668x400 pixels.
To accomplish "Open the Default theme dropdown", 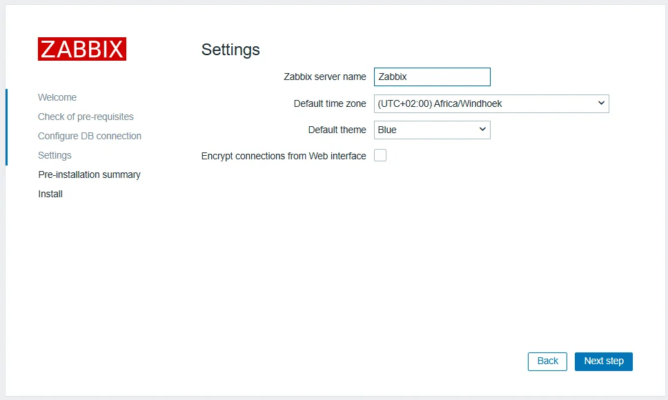I will (x=432, y=130).
